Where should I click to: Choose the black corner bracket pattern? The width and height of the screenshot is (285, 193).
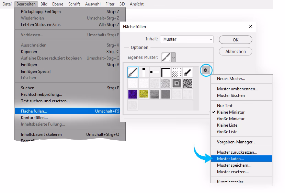click(x=166, y=72)
